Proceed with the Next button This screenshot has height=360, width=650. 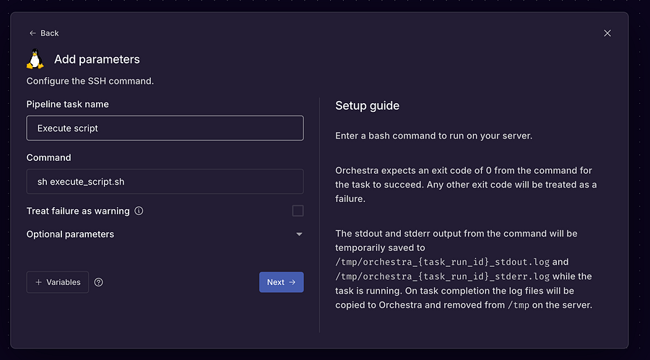pyautogui.click(x=282, y=282)
